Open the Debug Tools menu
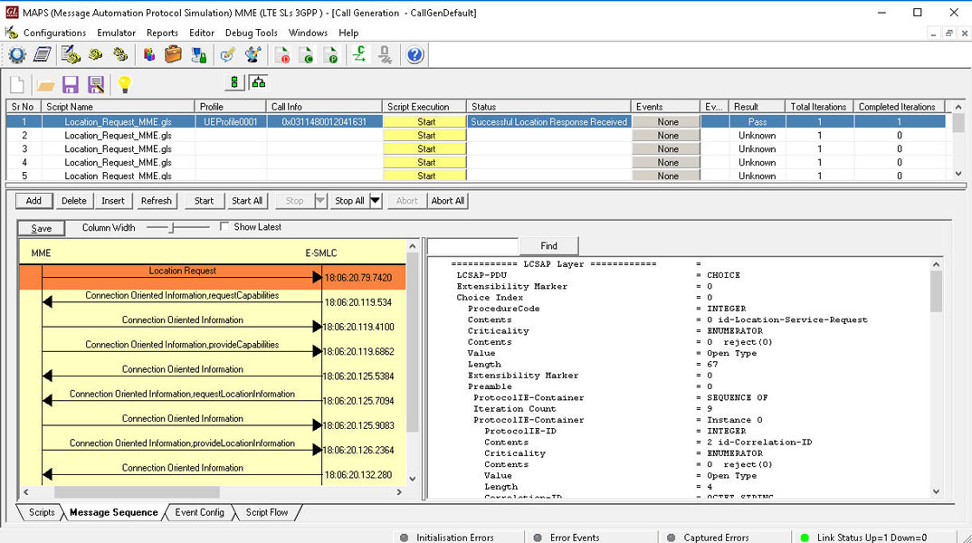Image resolution: width=972 pixels, height=543 pixels. pyautogui.click(x=251, y=33)
